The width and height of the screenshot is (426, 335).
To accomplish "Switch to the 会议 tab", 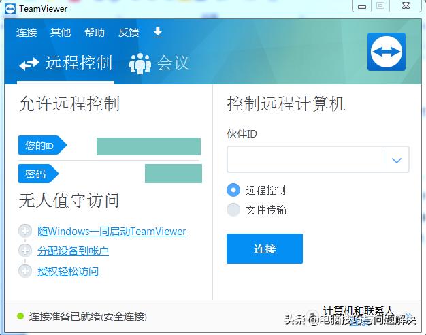I will 159,63.
